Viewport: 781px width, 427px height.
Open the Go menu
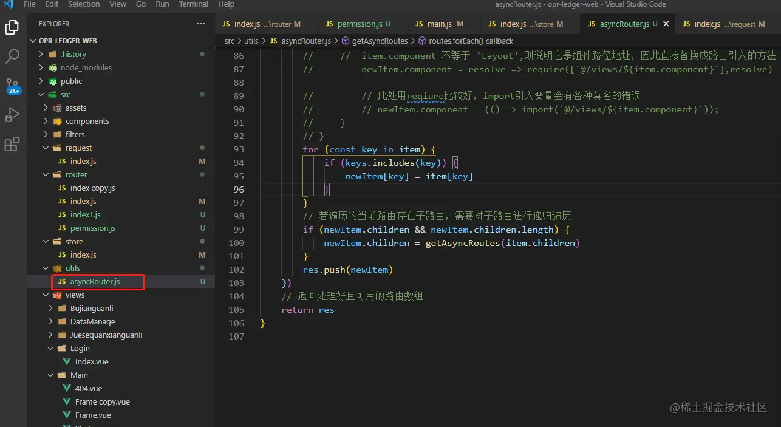(141, 4)
